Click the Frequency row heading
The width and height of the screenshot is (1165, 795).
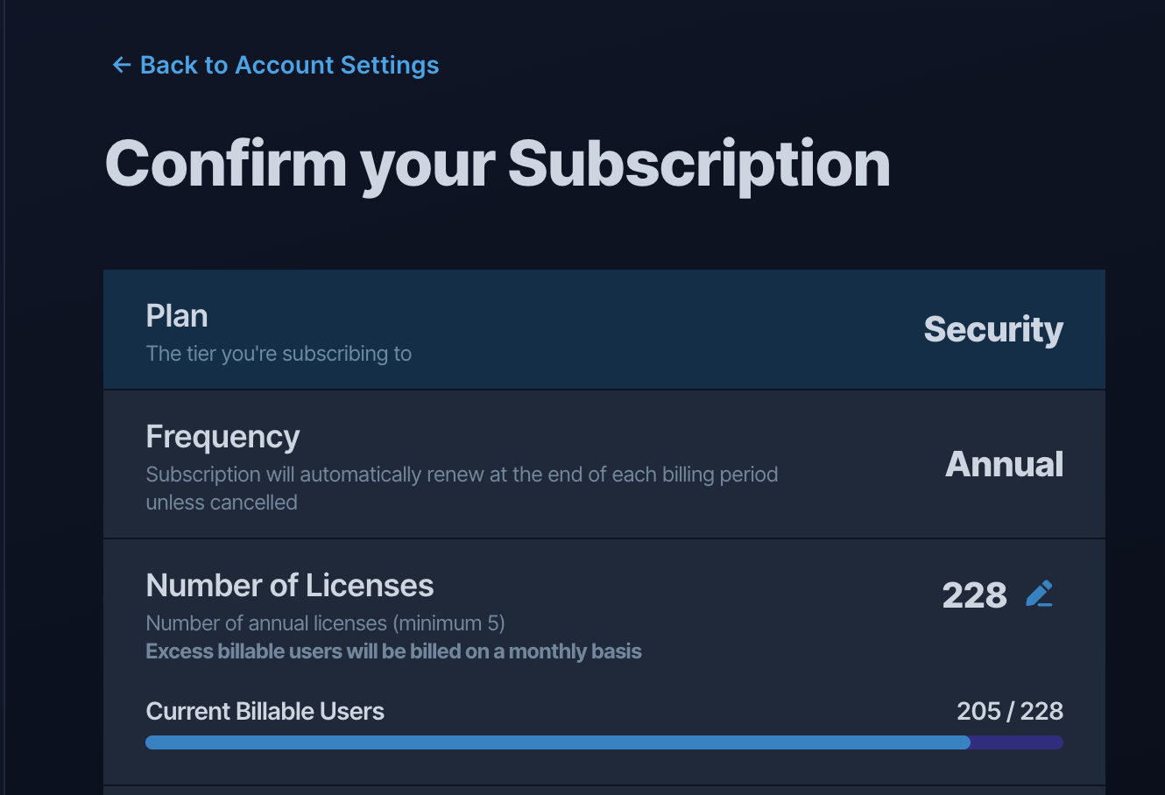click(x=222, y=437)
